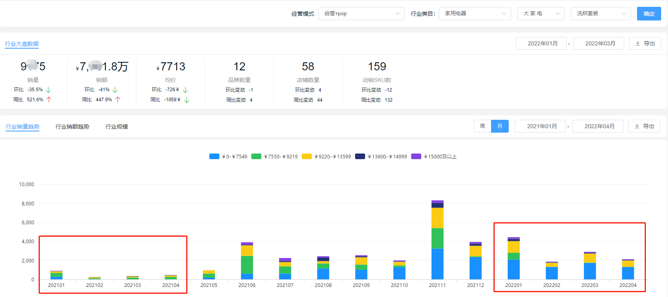Toggle the ¥7550-¥9219 green legend swatch
The height and width of the screenshot is (297, 668).
[256, 156]
